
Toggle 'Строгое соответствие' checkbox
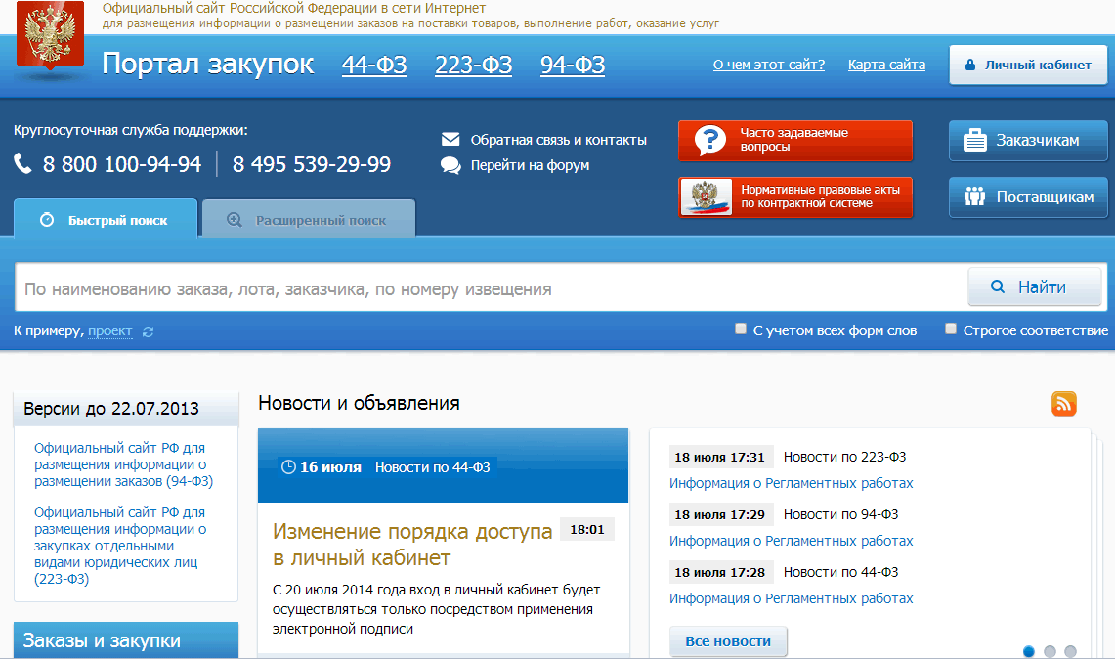coord(951,330)
